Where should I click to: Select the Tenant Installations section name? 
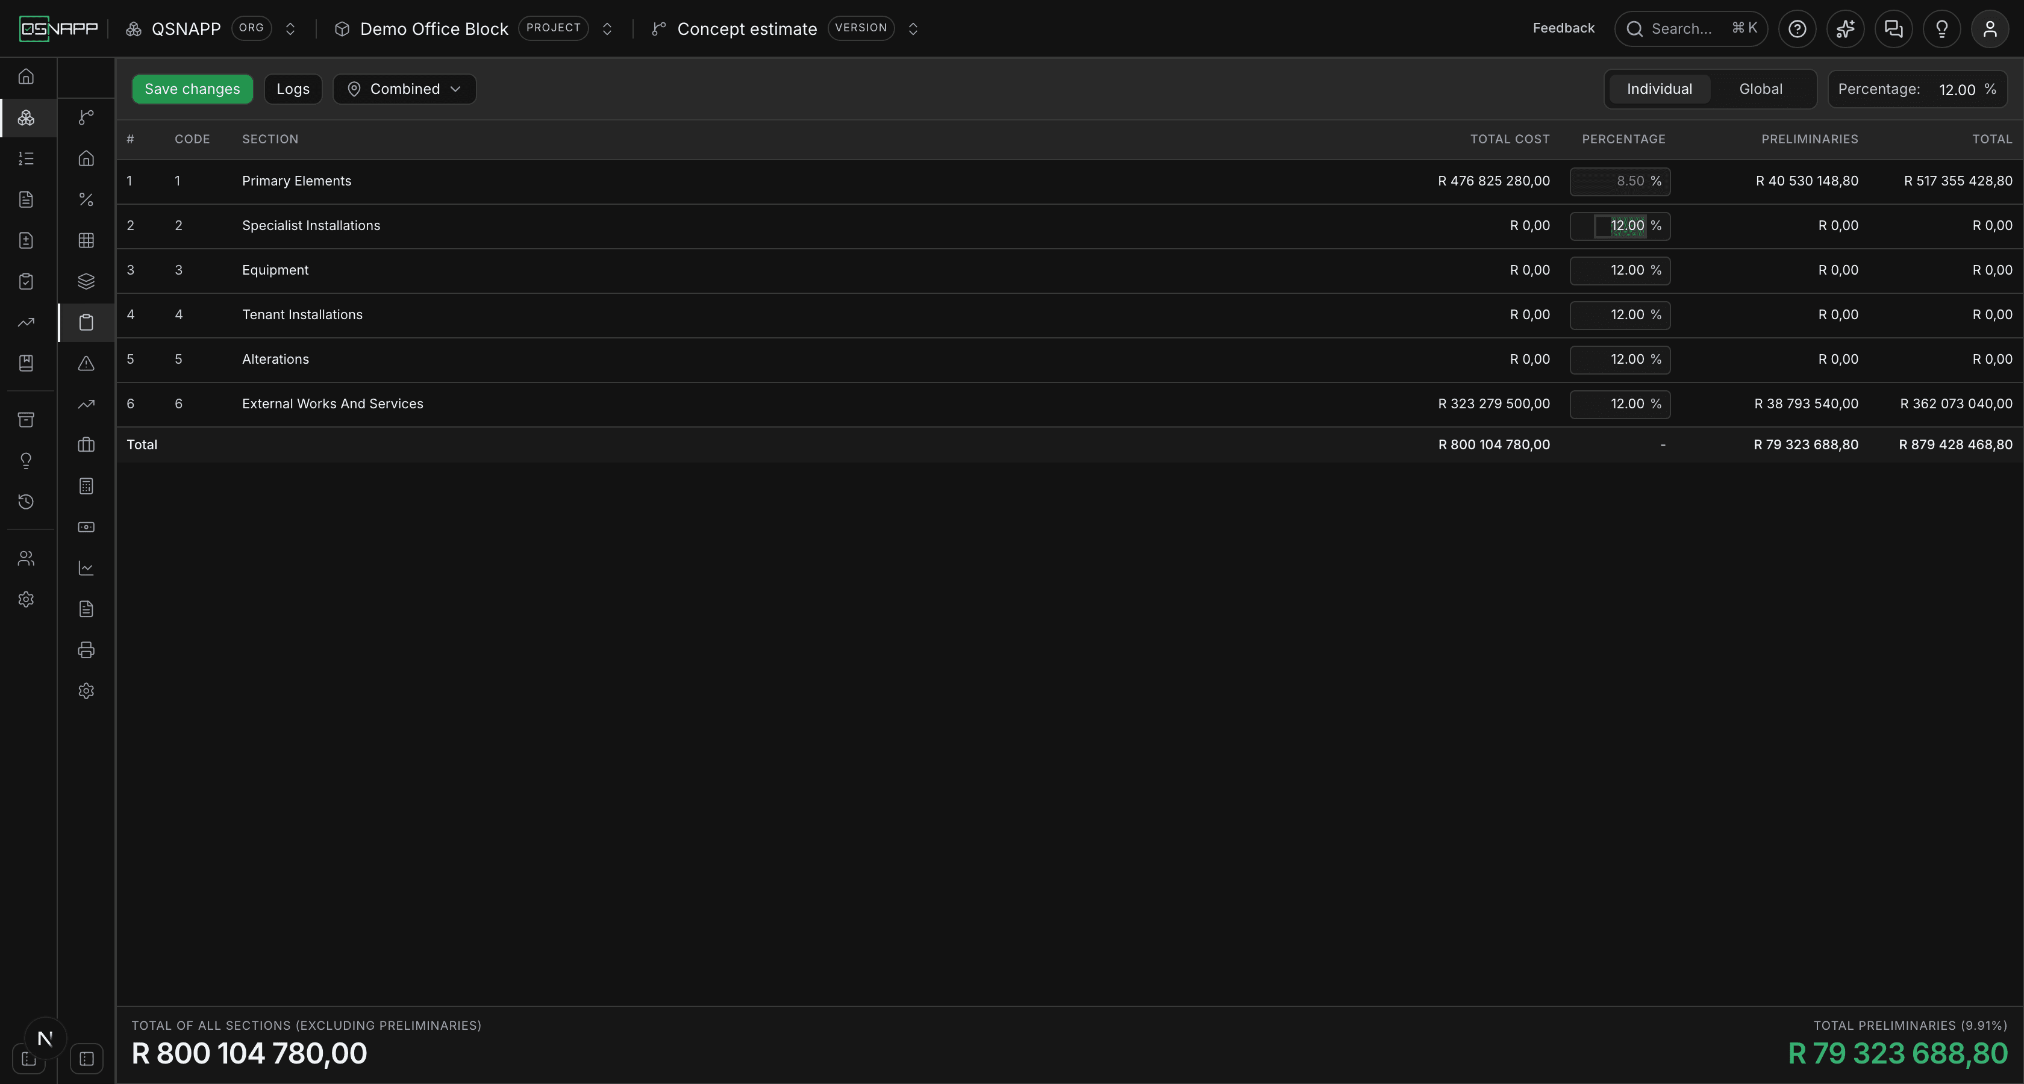[x=302, y=315]
